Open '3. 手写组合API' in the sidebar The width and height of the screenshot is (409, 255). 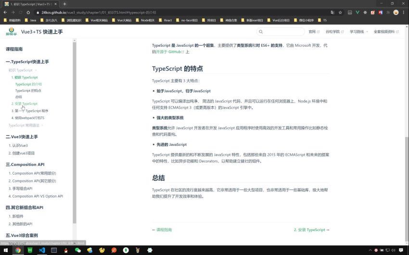point(20,189)
